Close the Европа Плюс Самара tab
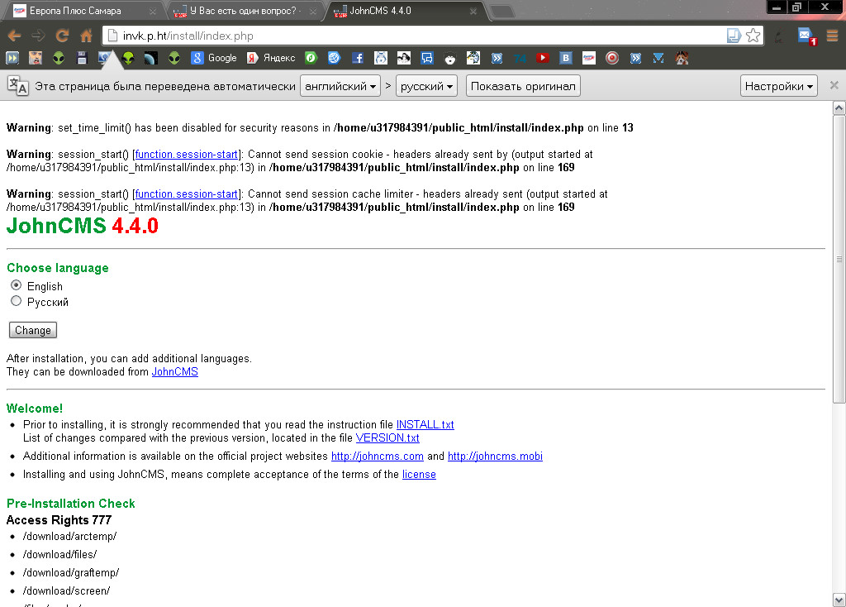Image resolution: width=846 pixels, height=607 pixels. (153, 12)
